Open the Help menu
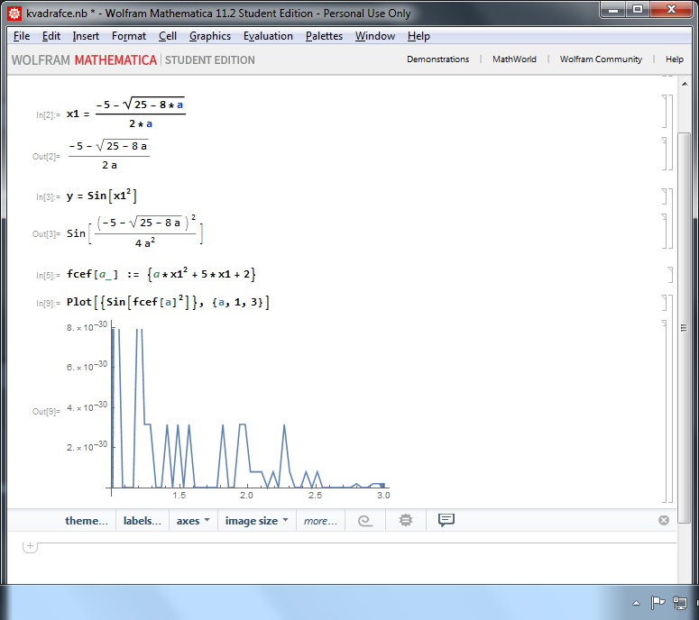The height and width of the screenshot is (620, 699). tap(418, 36)
